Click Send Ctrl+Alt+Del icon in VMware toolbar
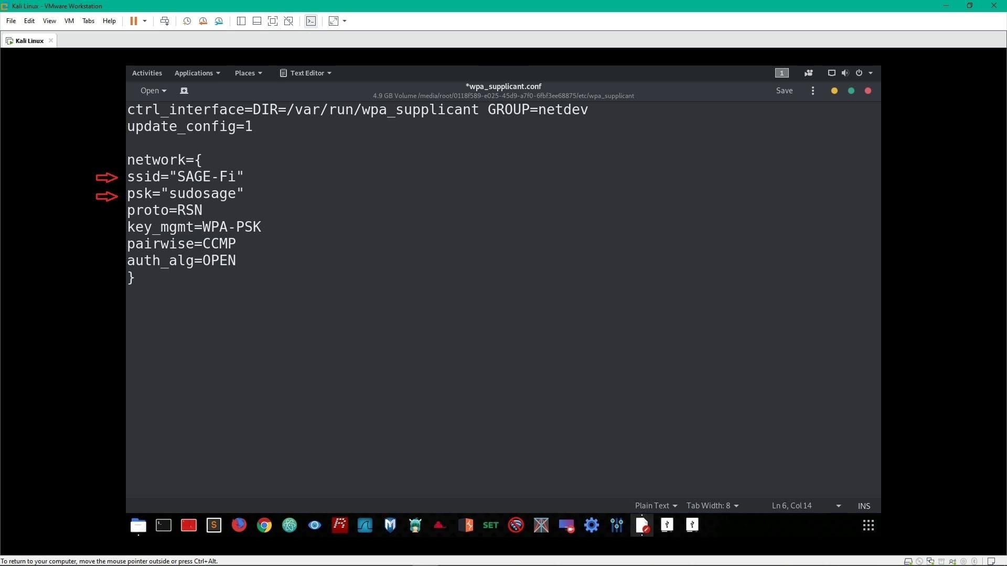This screenshot has height=566, width=1007. [165, 21]
